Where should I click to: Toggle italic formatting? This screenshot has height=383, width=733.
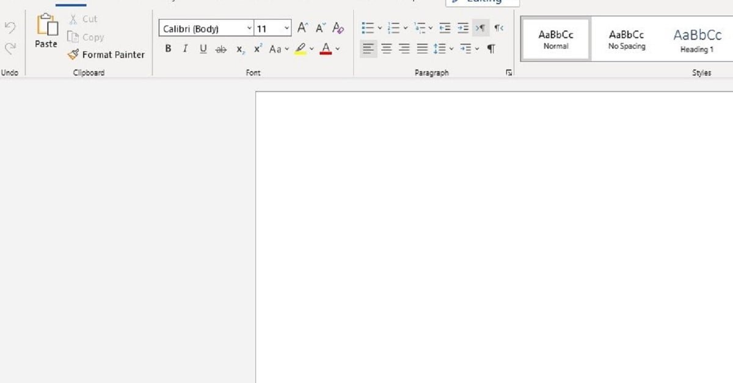(x=185, y=49)
